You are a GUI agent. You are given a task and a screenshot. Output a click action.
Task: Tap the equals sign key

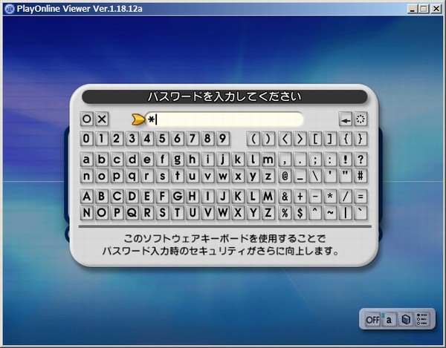point(361,197)
